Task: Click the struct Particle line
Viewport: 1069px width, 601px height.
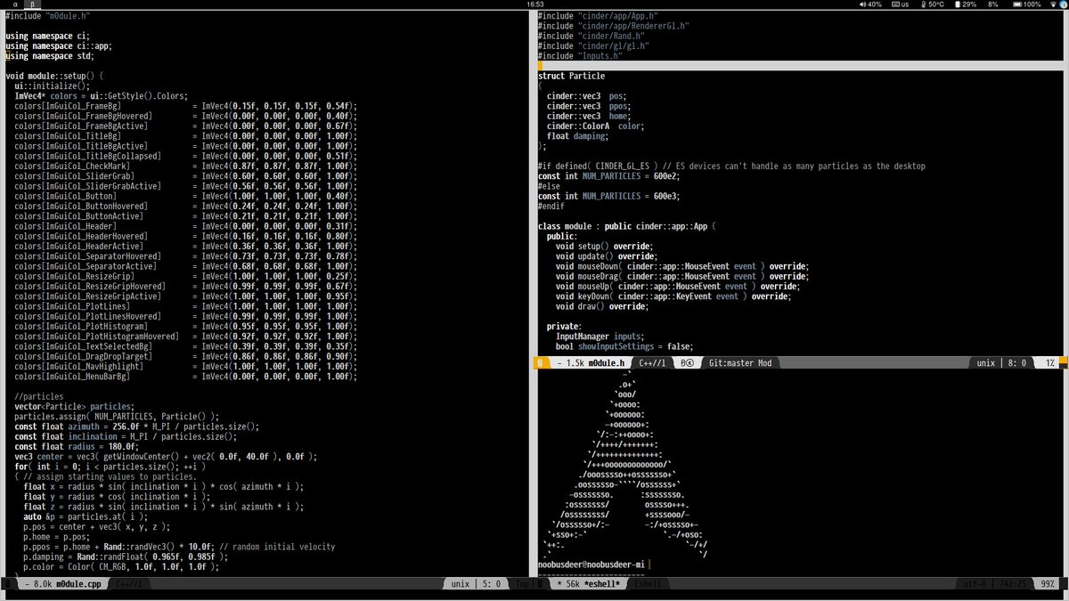Action: pyautogui.click(x=571, y=76)
